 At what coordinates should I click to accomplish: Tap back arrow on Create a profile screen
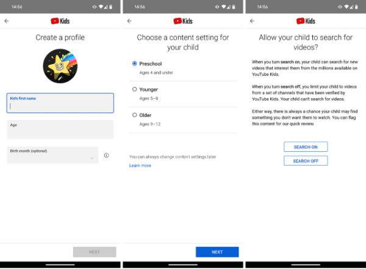7,21
